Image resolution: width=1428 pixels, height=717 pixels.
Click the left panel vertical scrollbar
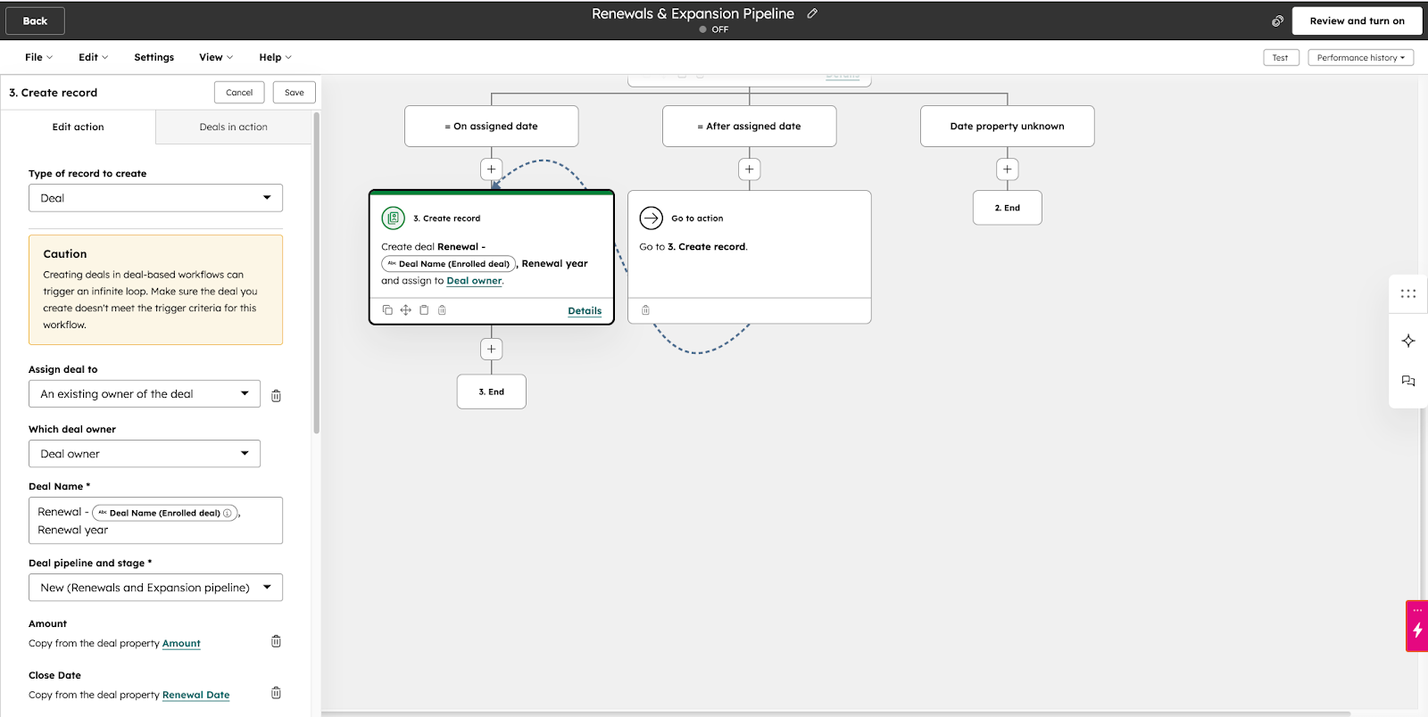click(316, 273)
